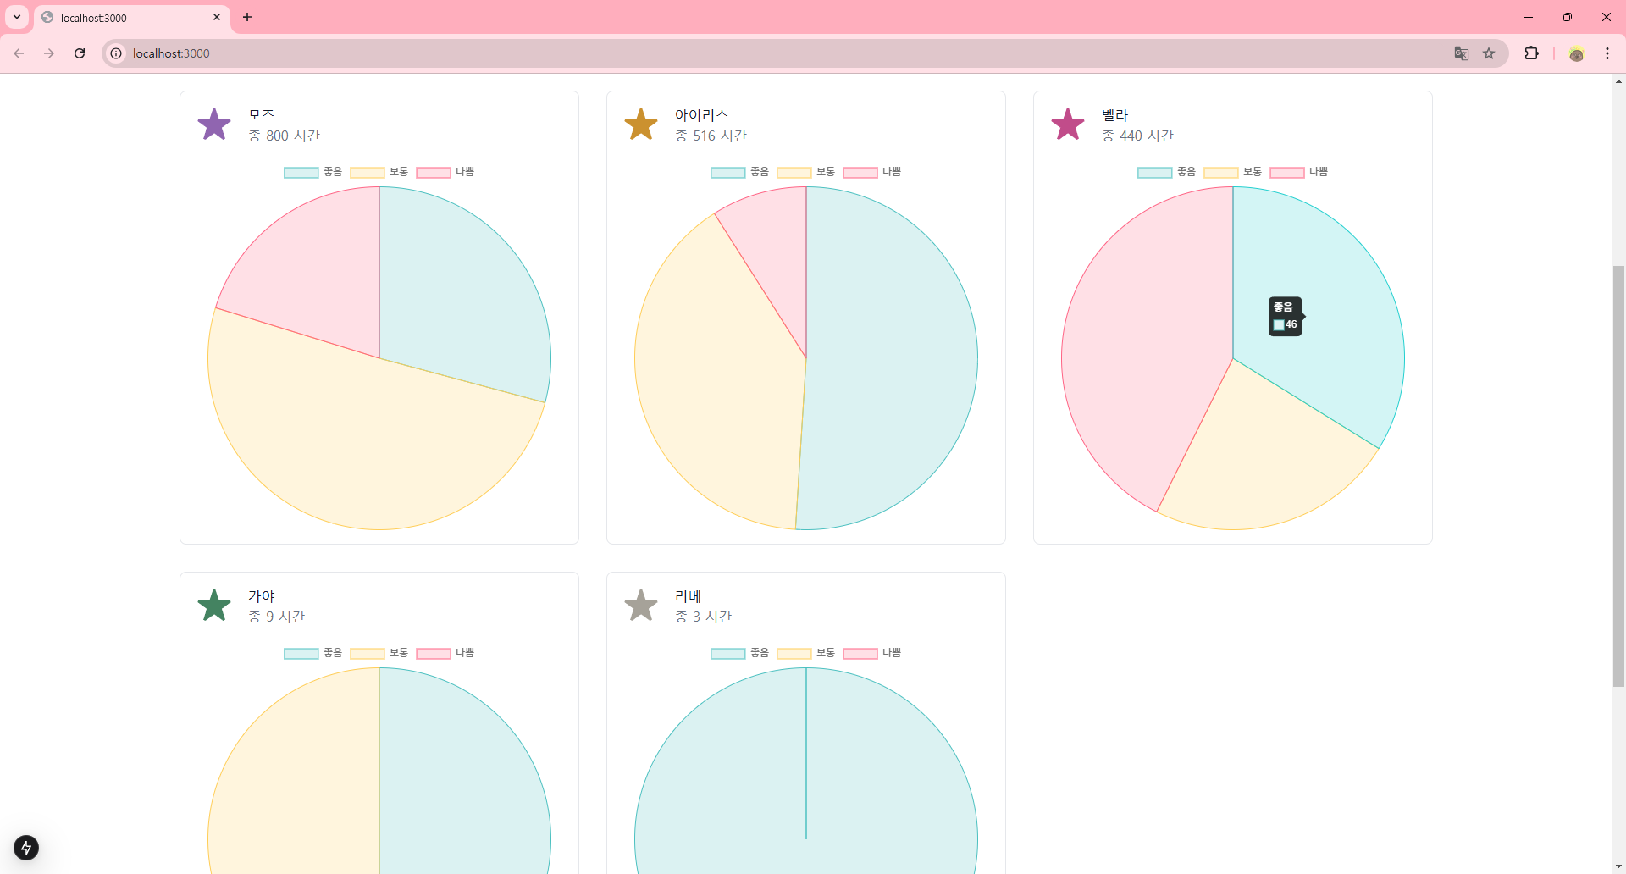Select the localhost:3000 tab
1626x874 pixels.
coord(131,18)
